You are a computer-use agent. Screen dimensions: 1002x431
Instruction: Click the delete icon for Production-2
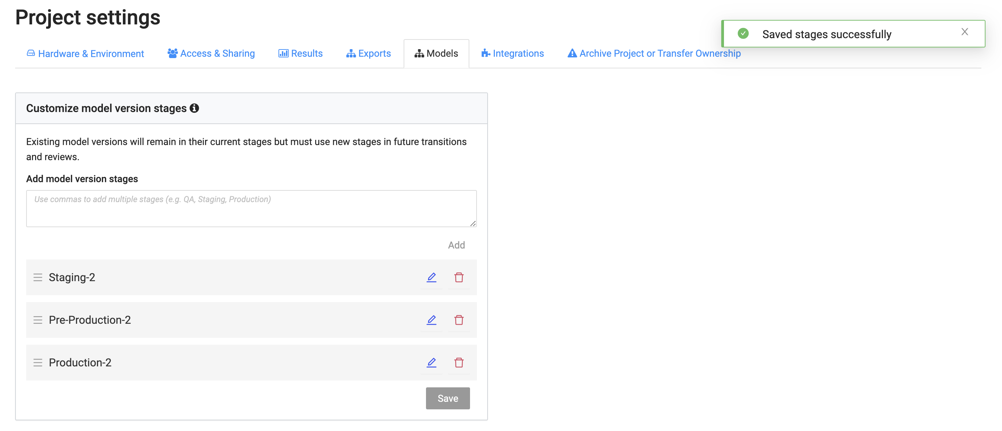pyautogui.click(x=459, y=362)
